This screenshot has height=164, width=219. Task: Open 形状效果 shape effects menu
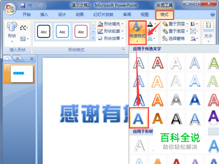(x=110, y=38)
